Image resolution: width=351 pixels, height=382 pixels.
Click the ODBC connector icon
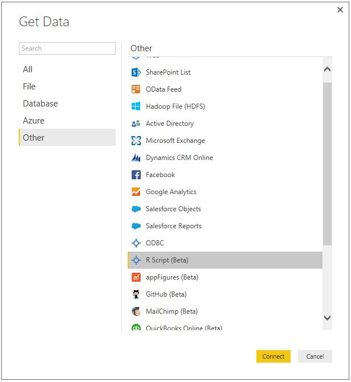click(136, 243)
